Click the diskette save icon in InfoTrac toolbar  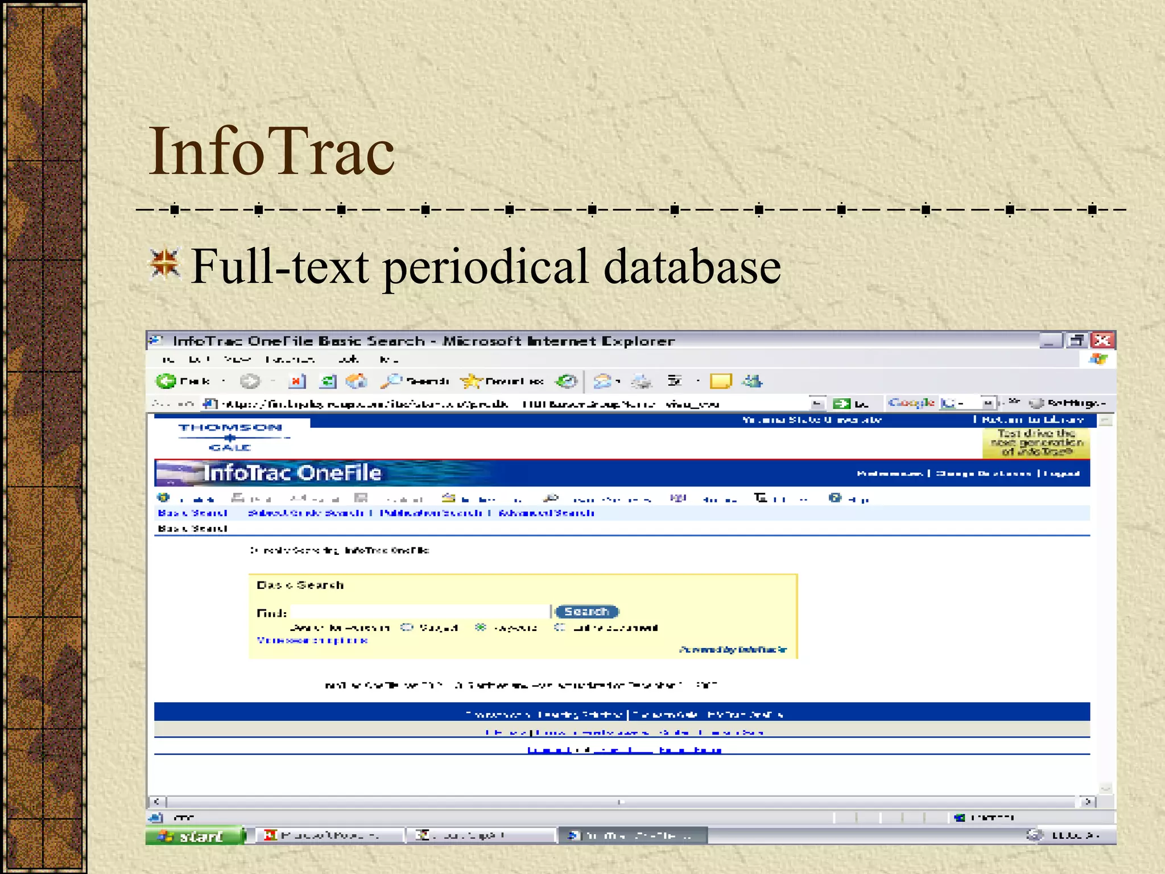[x=361, y=498]
